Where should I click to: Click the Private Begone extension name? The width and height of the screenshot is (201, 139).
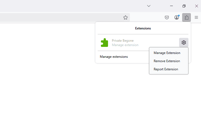coord(123,41)
